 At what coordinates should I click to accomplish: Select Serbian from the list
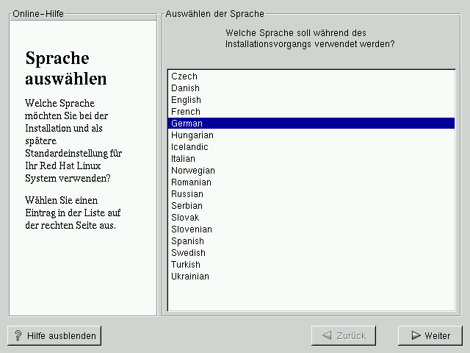187,206
